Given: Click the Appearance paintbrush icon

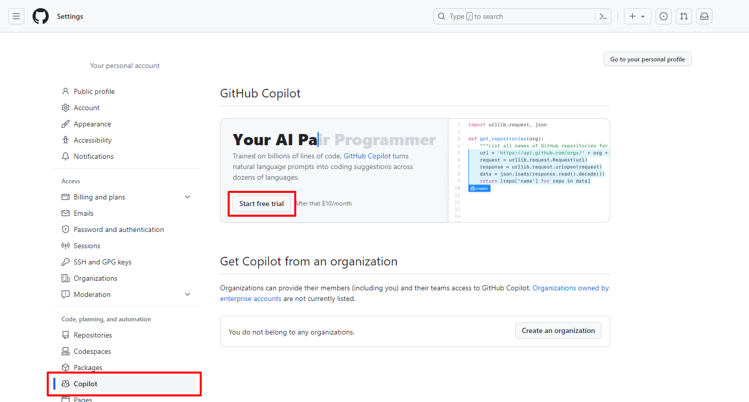Looking at the screenshot, I should 66,124.
